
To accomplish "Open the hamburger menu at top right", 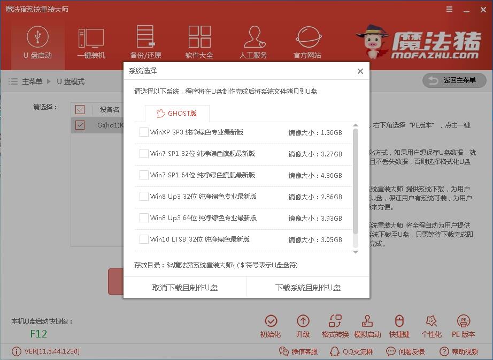I will [x=449, y=9].
